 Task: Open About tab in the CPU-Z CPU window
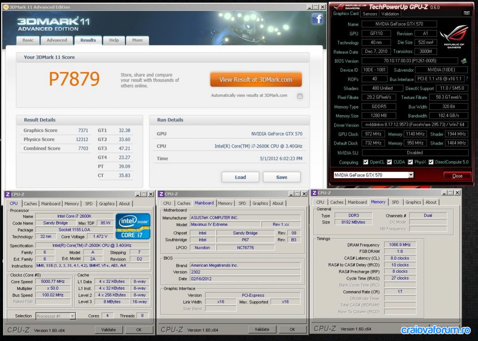(124, 204)
